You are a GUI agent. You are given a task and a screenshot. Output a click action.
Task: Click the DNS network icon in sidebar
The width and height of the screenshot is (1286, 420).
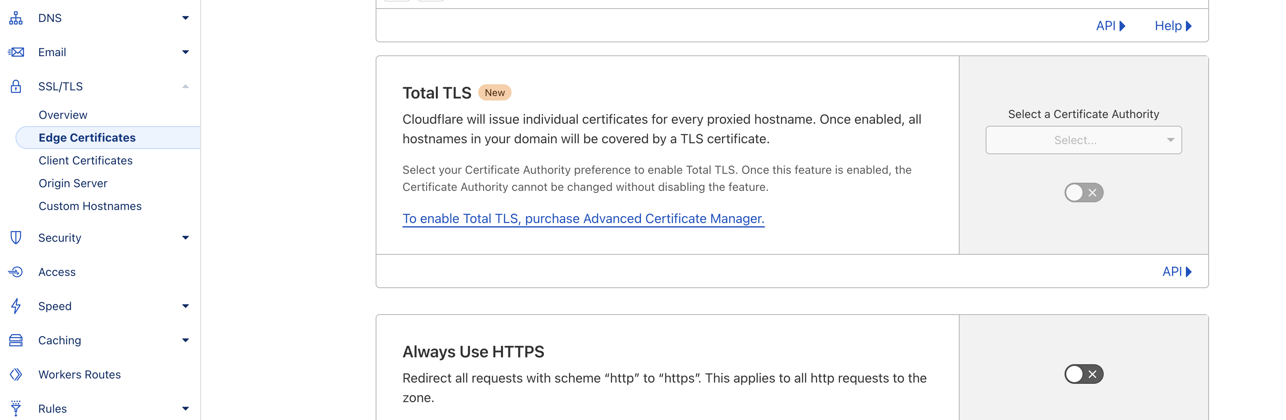16,18
